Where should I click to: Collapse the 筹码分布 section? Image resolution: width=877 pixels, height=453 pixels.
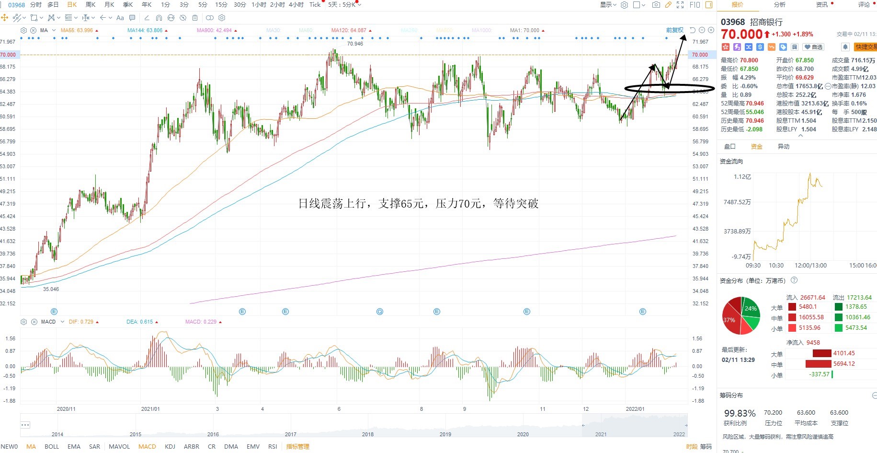874,395
